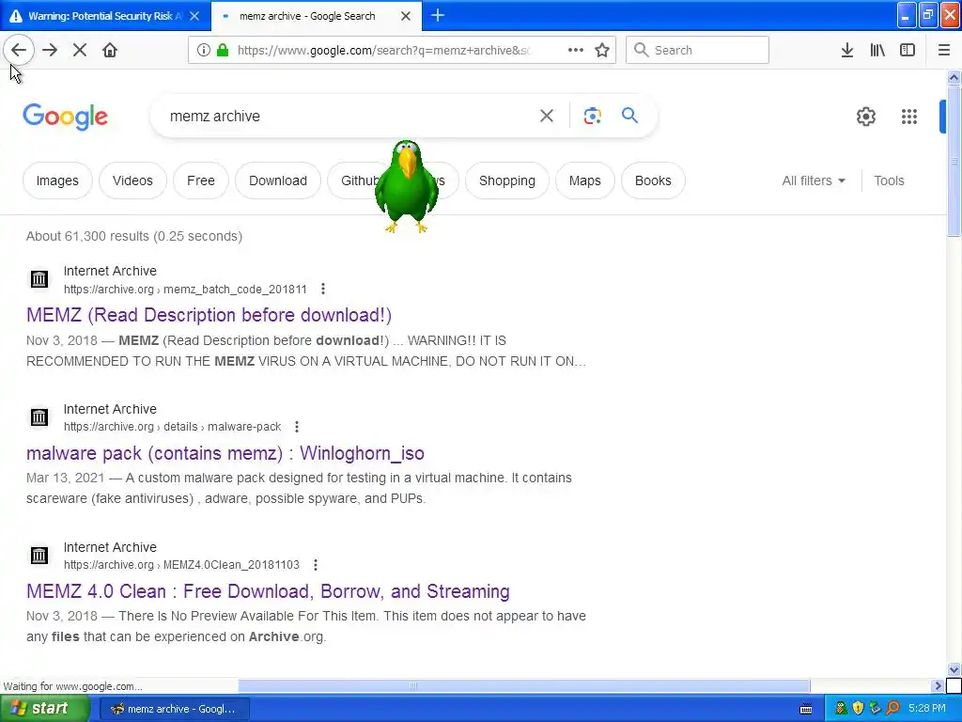
Task: Bookmark this page with the star
Action: click(x=602, y=51)
